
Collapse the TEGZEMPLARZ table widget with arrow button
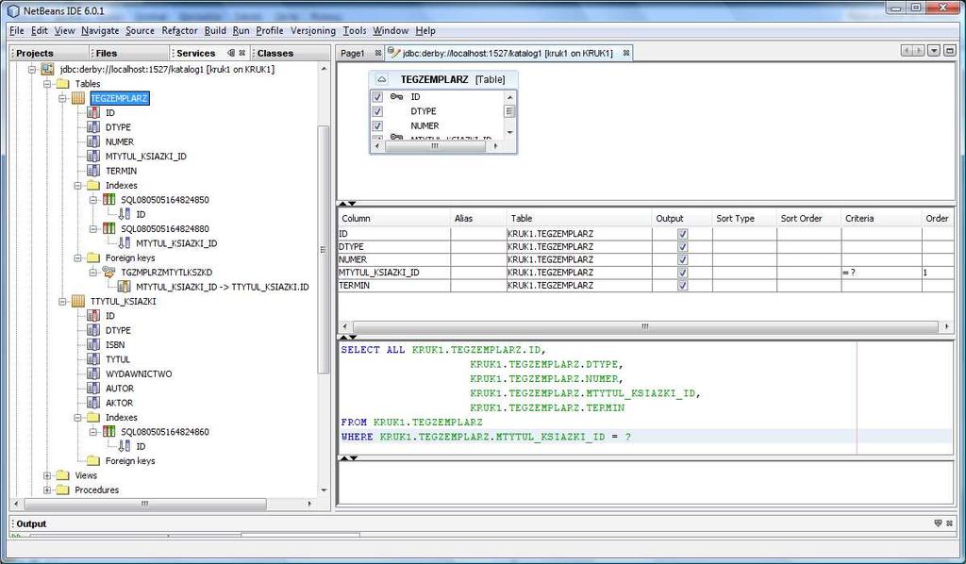pyautogui.click(x=381, y=79)
